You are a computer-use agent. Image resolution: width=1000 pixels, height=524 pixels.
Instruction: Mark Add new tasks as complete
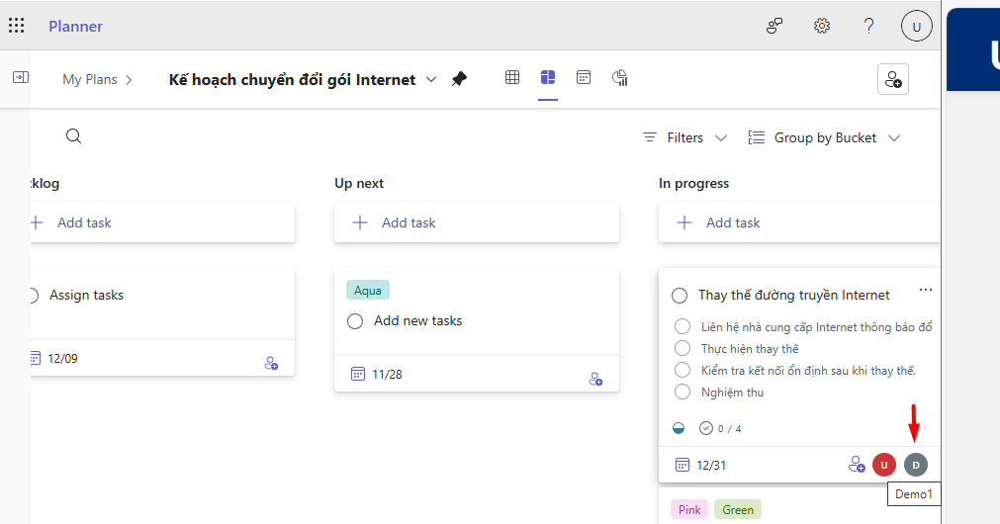click(355, 321)
